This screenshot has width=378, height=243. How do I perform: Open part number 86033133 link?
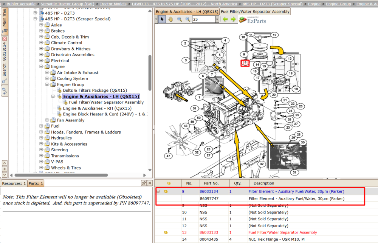coord(209,232)
